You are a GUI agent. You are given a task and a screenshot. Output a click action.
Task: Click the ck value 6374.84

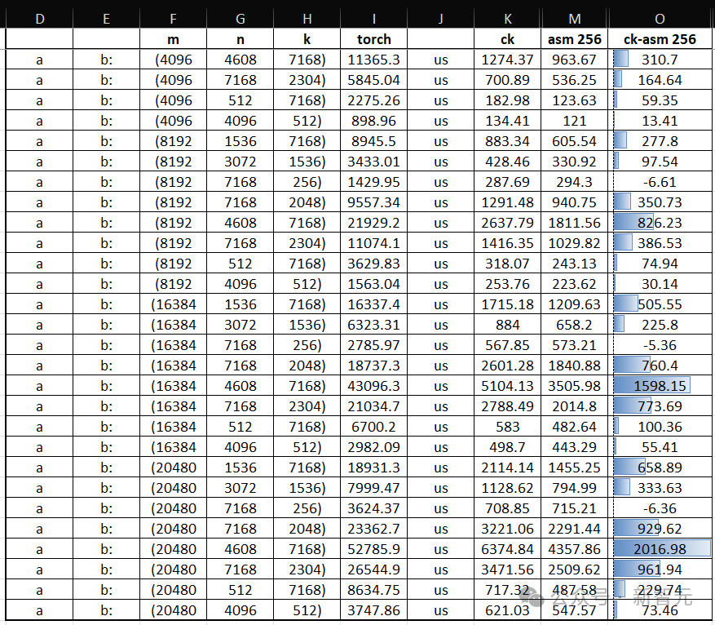(508, 549)
